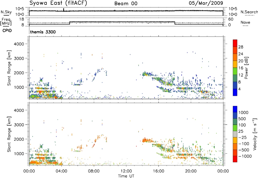Click the '04:00' time axis label
This screenshot has width=258, height=178.
[61, 171]
